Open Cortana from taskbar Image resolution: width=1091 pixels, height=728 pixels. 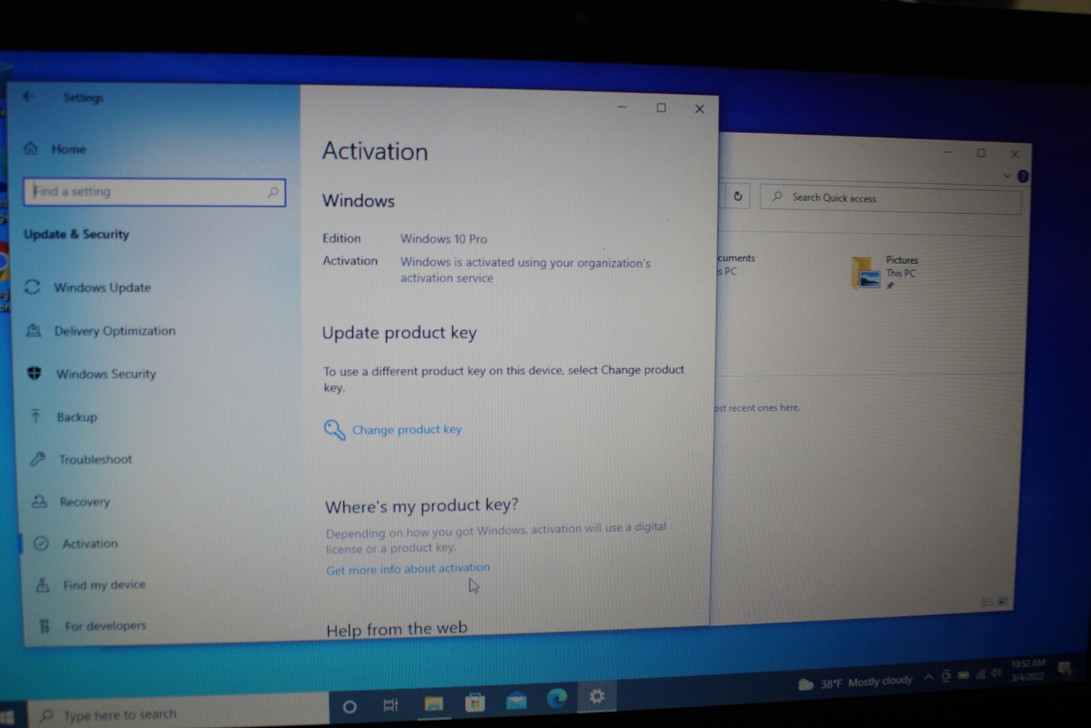[349, 707]
